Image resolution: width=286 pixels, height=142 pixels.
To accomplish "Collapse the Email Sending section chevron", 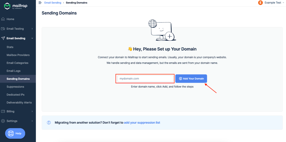I will click(x=32, y=38).
